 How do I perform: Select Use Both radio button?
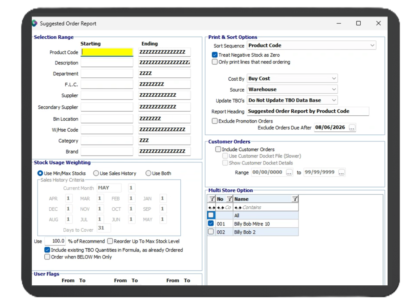coord(148,173)
